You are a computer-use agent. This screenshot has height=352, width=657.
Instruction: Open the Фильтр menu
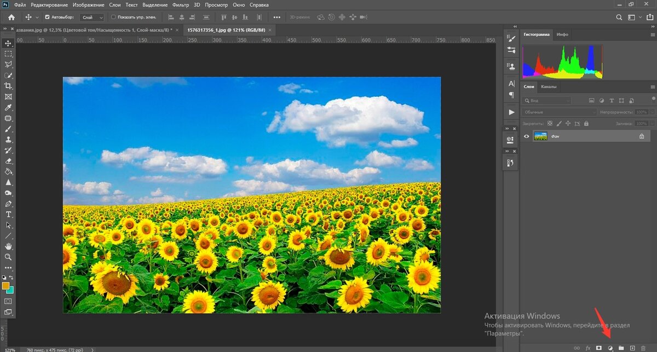coord(180,4)
